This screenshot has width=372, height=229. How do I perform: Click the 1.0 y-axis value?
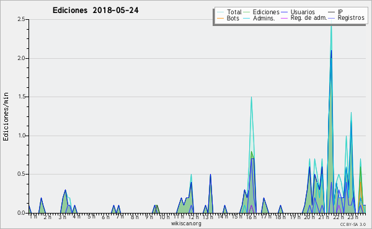[x=21, y=136]
